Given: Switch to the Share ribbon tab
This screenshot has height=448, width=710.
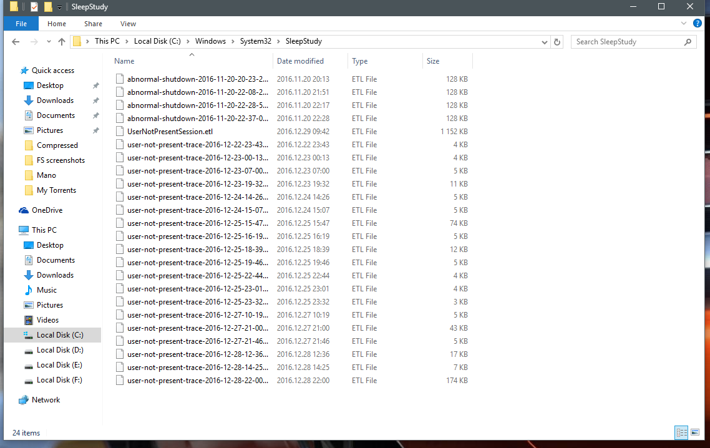Looking at the screenshot, I should 93,24.
